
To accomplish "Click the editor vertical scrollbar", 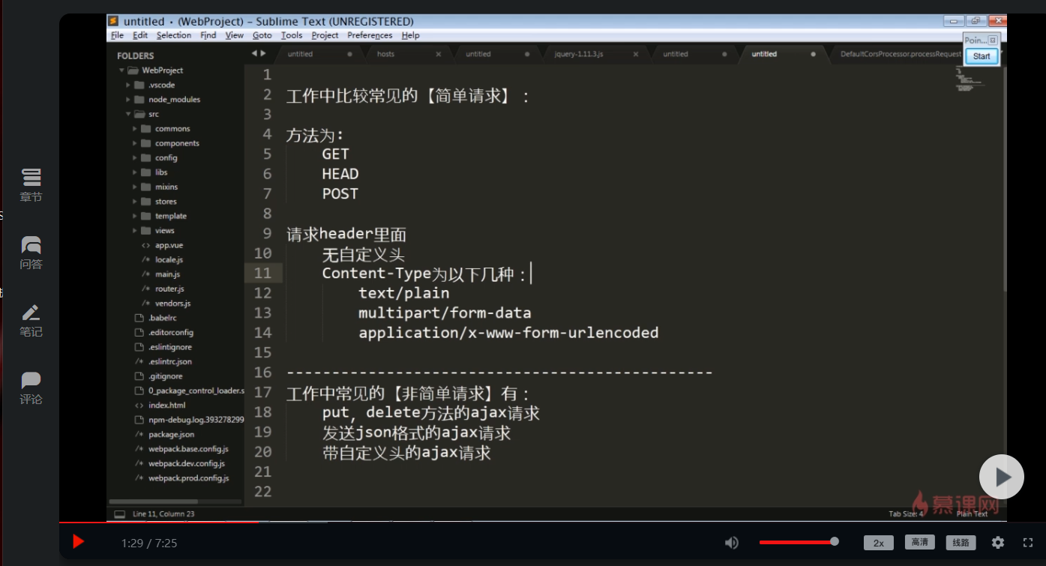I will point(1005,180).
